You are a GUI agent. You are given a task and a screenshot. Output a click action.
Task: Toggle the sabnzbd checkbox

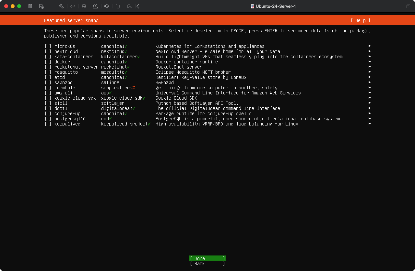point(48,82)
